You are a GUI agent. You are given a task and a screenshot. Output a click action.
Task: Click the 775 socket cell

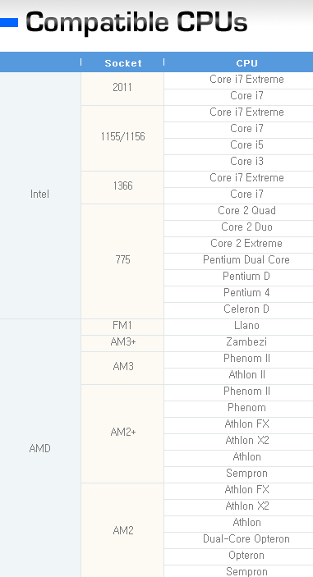(122, 261)
